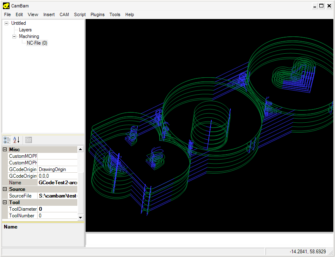Open the Insert menu
Viewport: 335px width, 257px height.
coord(49,14)
